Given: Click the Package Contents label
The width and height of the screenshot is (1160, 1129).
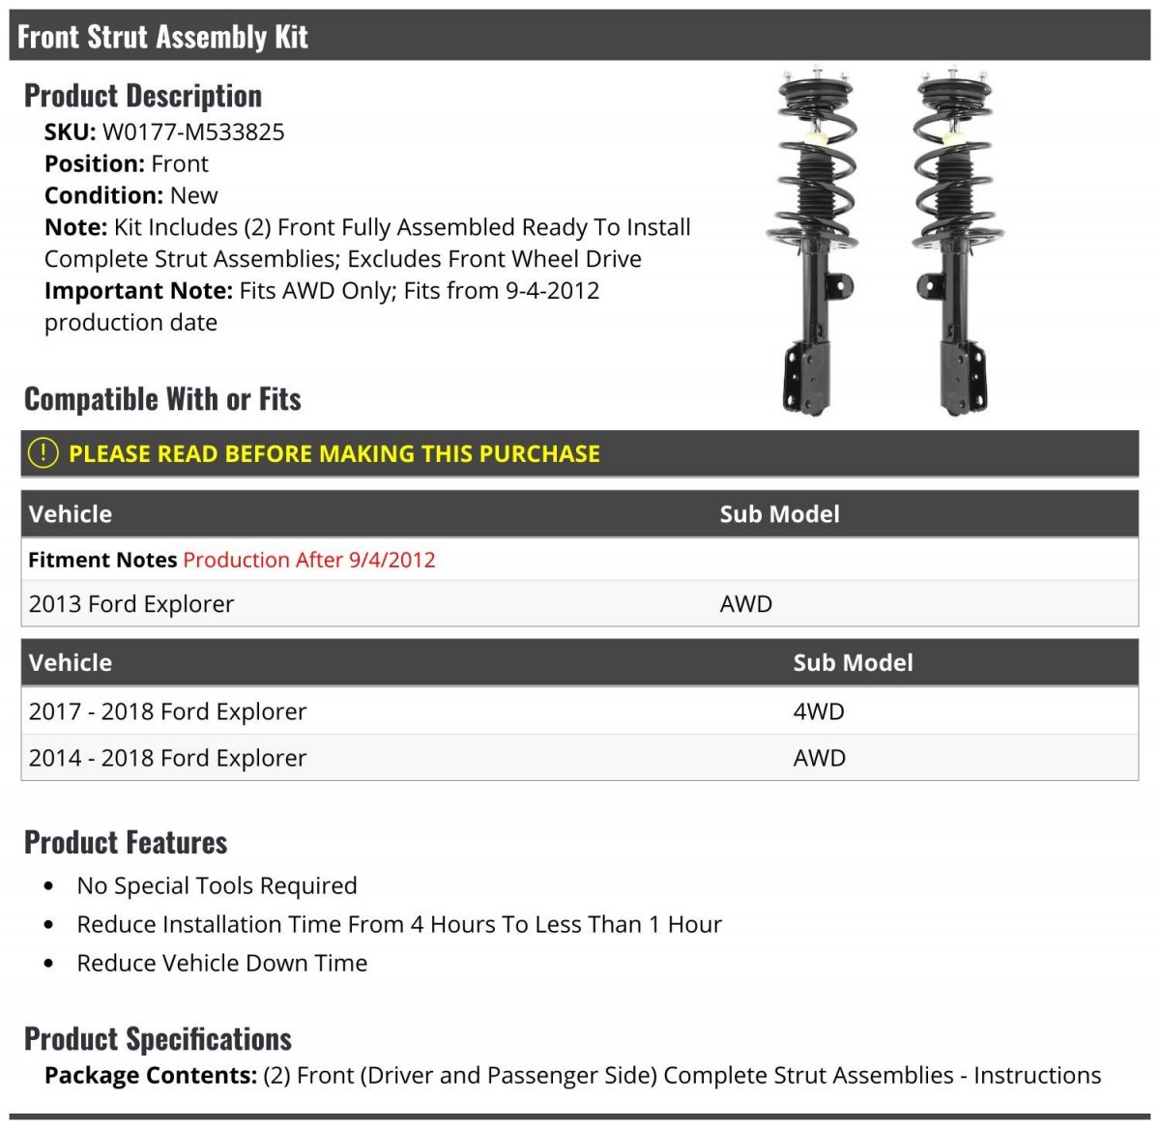Looking at the screenshot, I should coord(151,1075).
